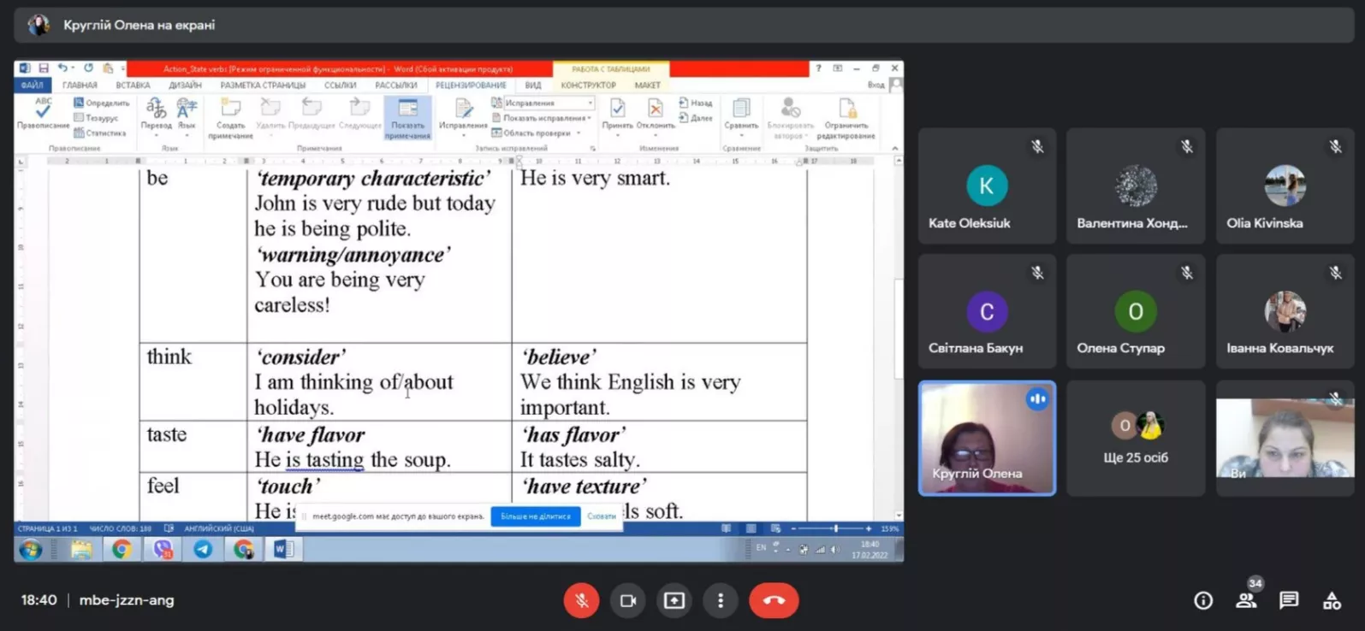Click the Більше не ділитися button

click(536, 516)
